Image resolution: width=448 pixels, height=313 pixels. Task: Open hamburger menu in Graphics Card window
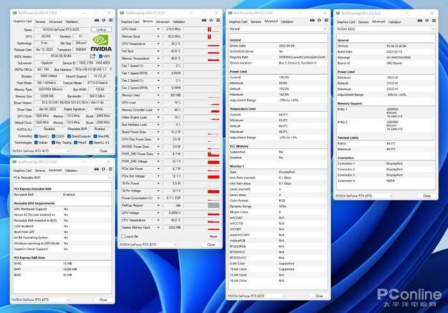pyautogui.click(x=111, y=20)
